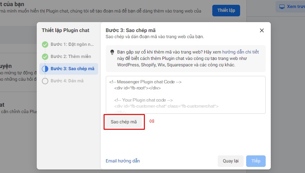Viewport: 305px width, 173px height.
Task: Open the Email hướng dẫn link
Action: coord(123,161)
